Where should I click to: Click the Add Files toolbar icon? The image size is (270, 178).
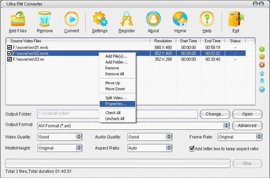point(18,19)
